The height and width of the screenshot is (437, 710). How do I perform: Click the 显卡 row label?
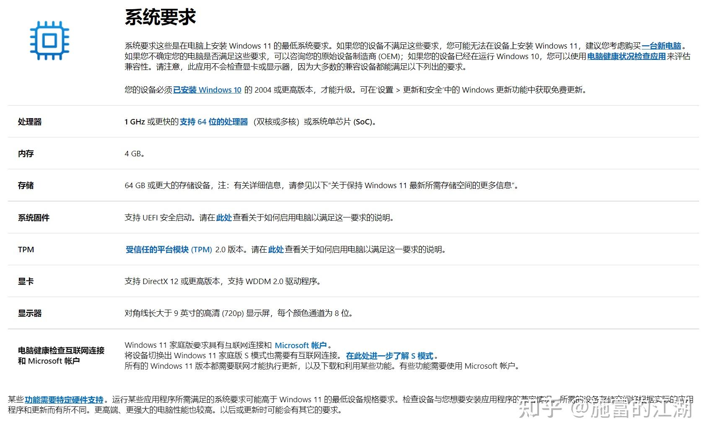point(26,282)
